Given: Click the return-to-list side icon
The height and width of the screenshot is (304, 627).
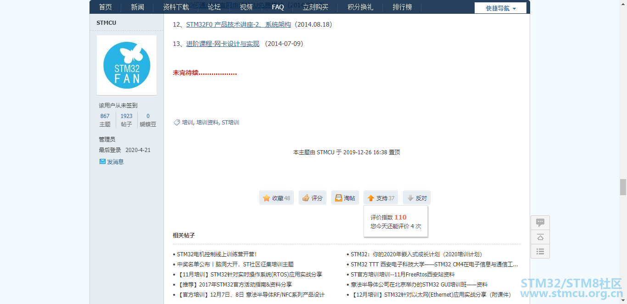Looking at the screenshot, I should pos(540,251).
